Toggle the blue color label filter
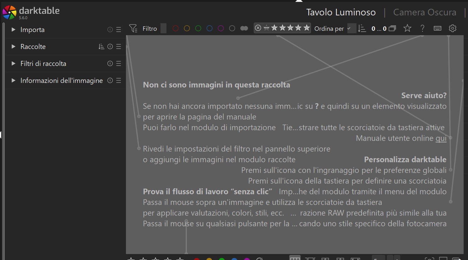Image resolution: width=468 pixels, height=260 pixels. click(x=210, y=29)
